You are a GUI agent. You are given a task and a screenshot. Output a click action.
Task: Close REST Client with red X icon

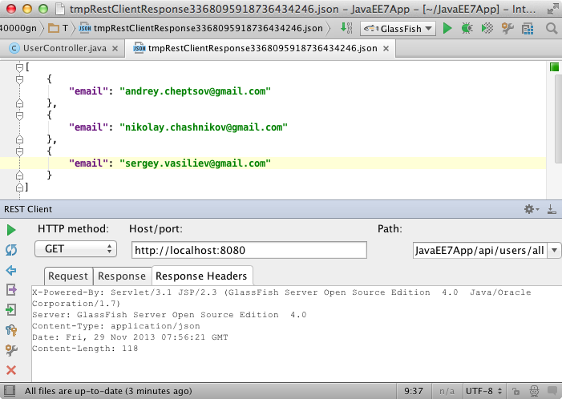11,370
